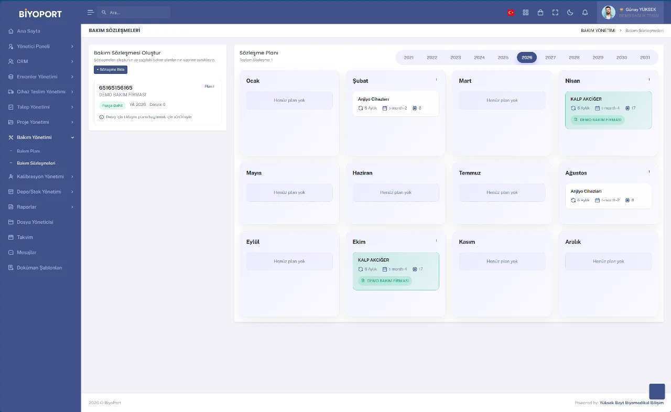This screenshot has width=671, height=412.
Task: Switch to dark mode moon icon
Action: [x=570, y=13]
